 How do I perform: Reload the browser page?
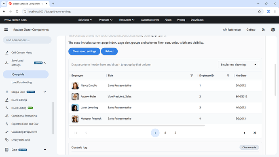coord(17,12)
